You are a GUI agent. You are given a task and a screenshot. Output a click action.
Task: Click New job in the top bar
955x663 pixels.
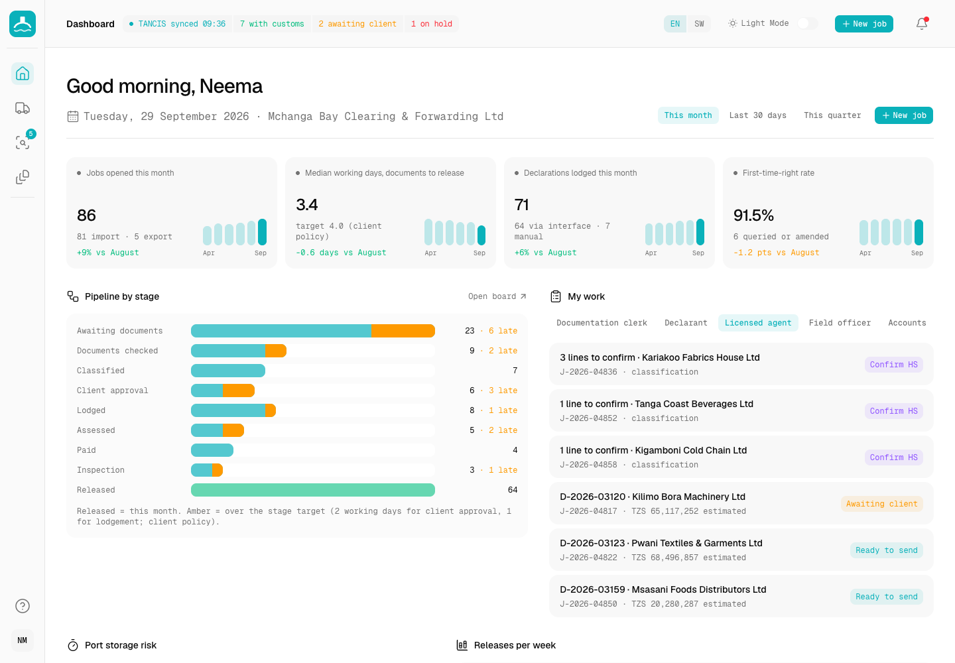click(864, 24)
